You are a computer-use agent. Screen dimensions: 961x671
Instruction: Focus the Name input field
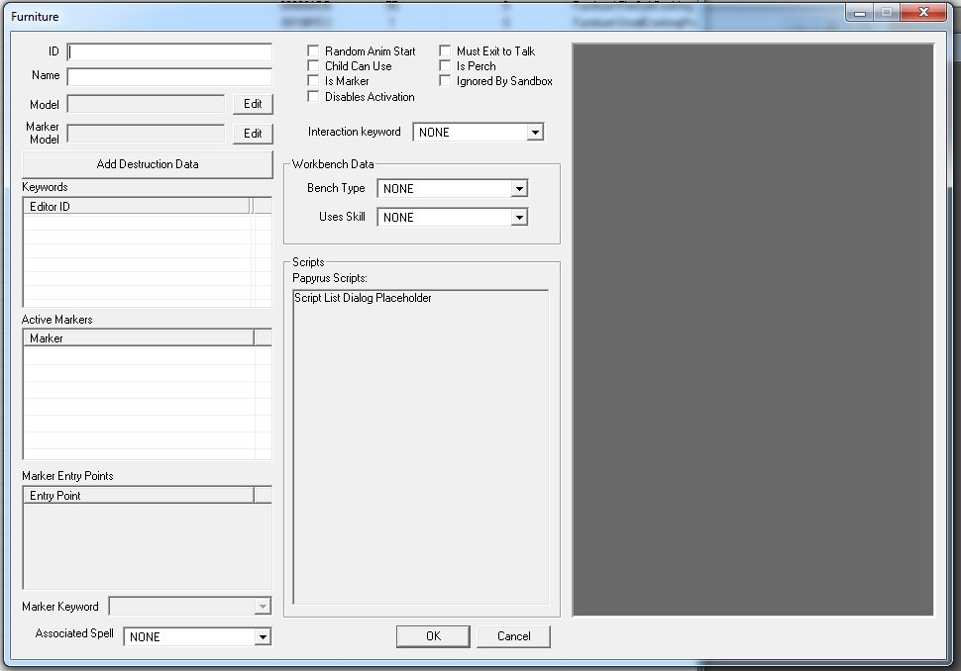[x=169, y=76]
